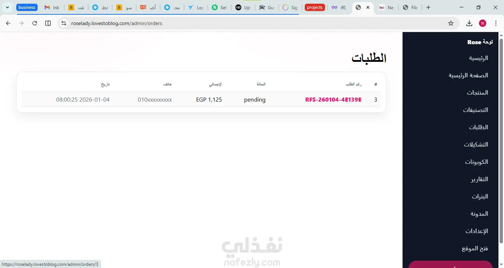The width and height of the screenshot is (504, 268).
Task: Close the active orders tab
Action: (x=368, y=7)
